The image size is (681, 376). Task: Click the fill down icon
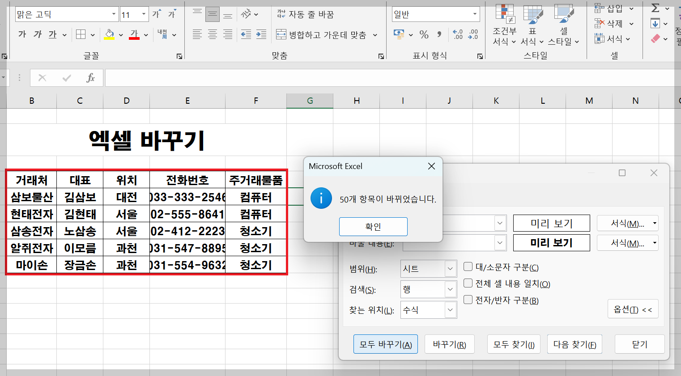655,23
